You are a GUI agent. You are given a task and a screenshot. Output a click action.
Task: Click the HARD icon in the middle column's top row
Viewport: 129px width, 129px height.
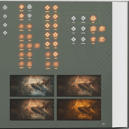coord(55,8)
